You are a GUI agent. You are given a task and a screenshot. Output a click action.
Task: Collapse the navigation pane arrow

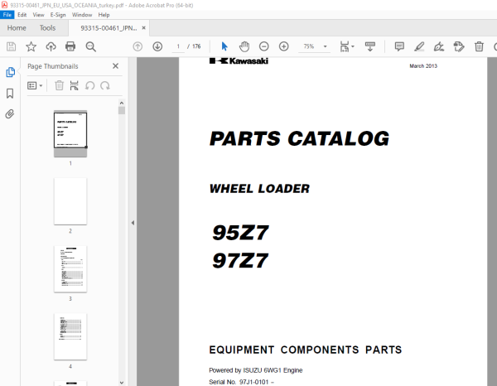(x=133, y=223)
